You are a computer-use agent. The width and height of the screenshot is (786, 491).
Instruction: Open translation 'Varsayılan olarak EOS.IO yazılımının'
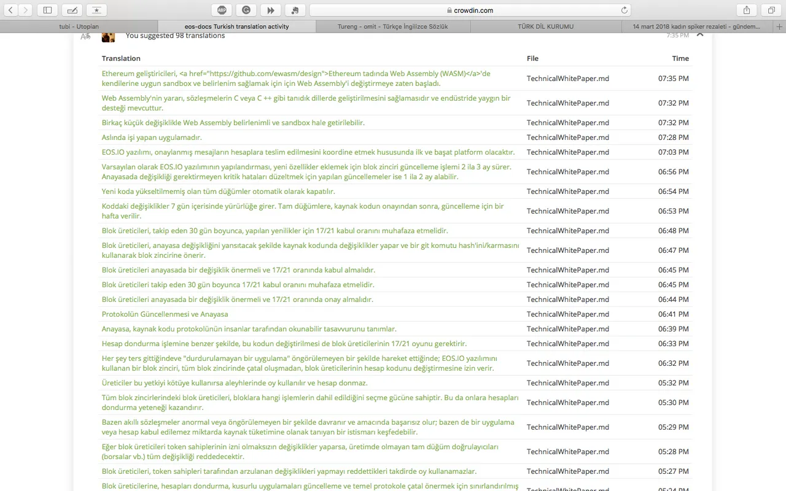pos(306,172)
